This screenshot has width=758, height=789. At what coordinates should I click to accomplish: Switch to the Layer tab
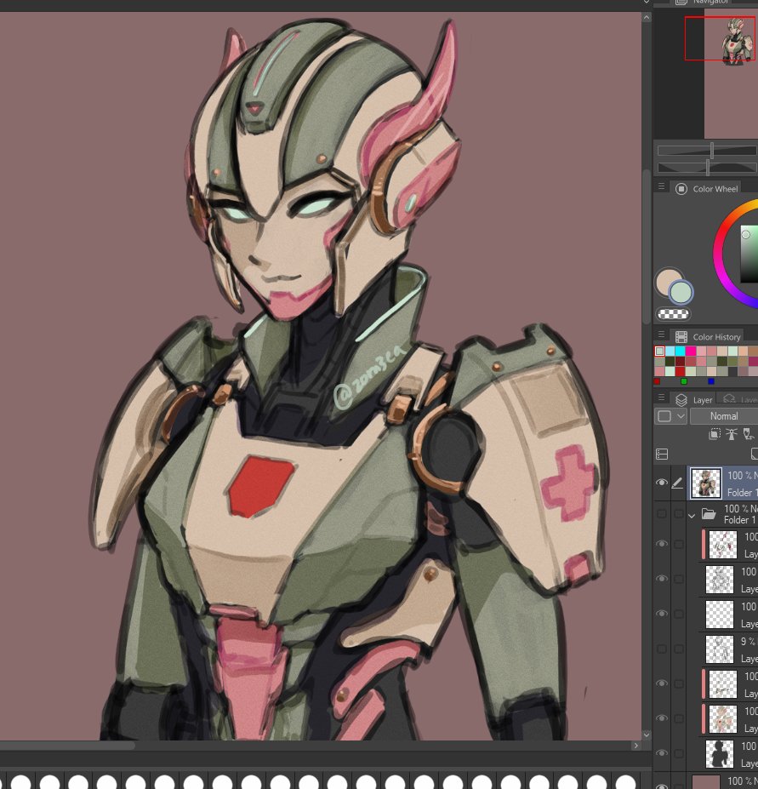(693, 399)
